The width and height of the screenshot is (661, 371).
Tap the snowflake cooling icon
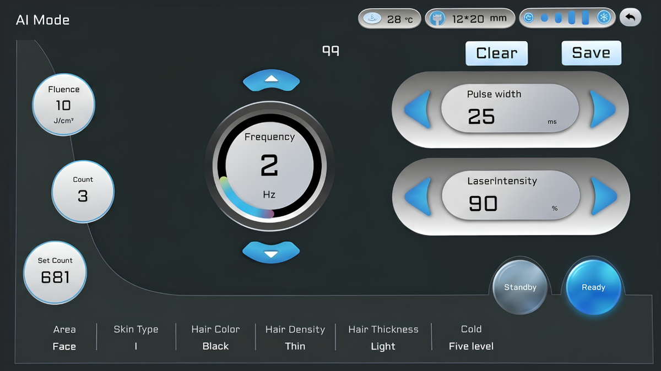(604, 18)
